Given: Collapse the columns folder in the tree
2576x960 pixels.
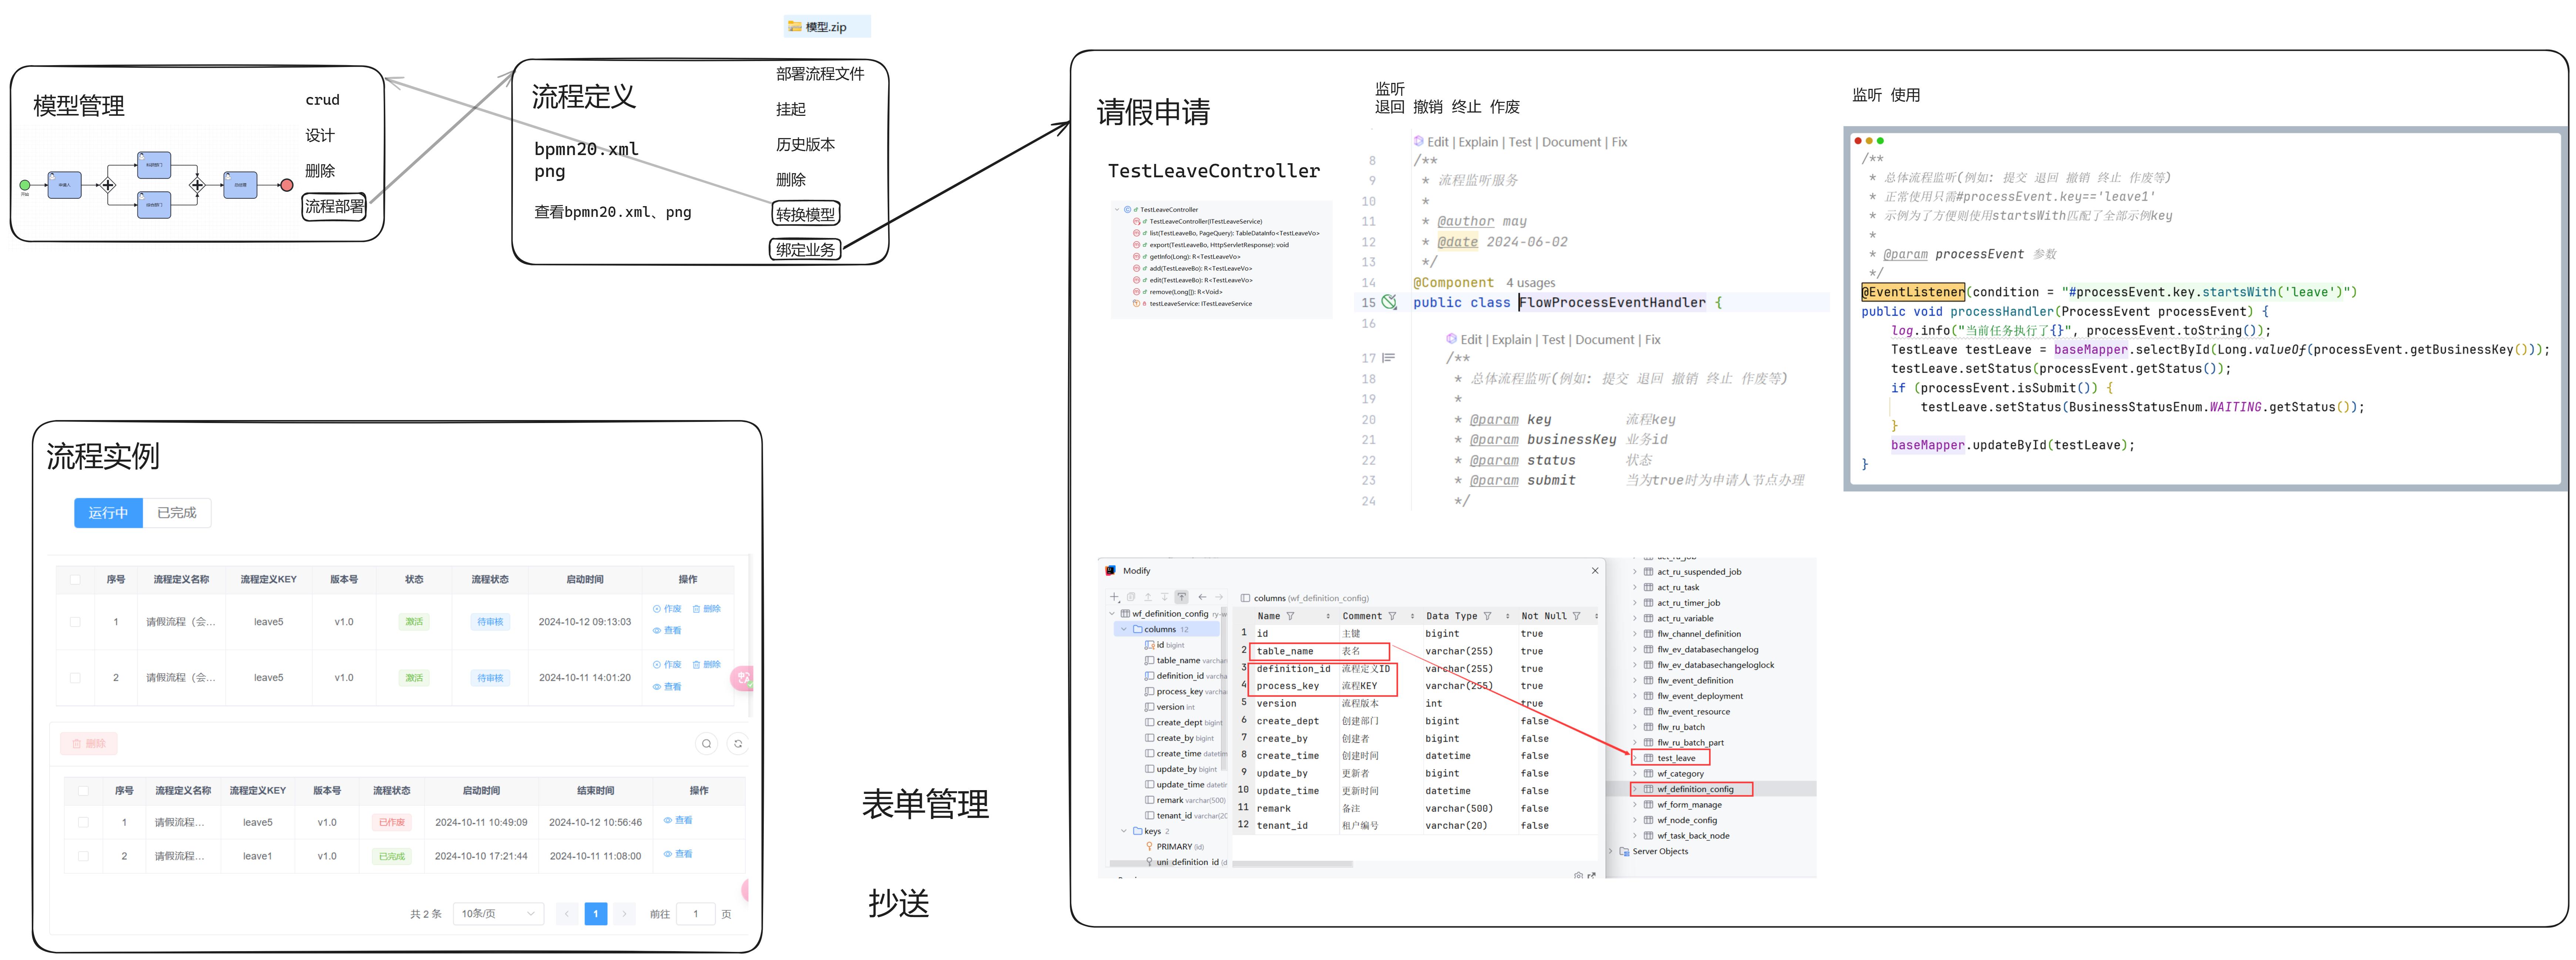Looking at the screenshot, I should coord(1124,629).
